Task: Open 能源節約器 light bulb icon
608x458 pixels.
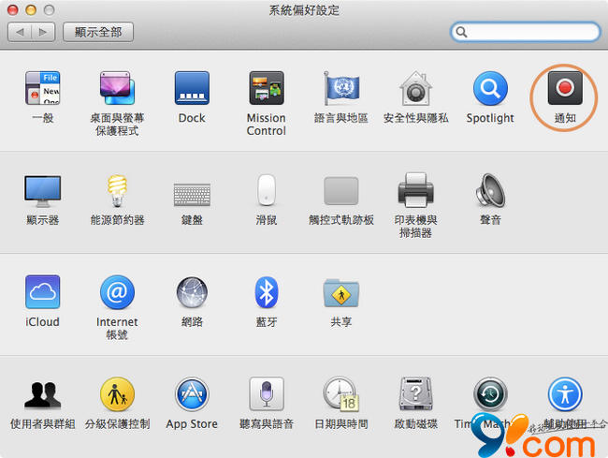Action: [117, 190]
